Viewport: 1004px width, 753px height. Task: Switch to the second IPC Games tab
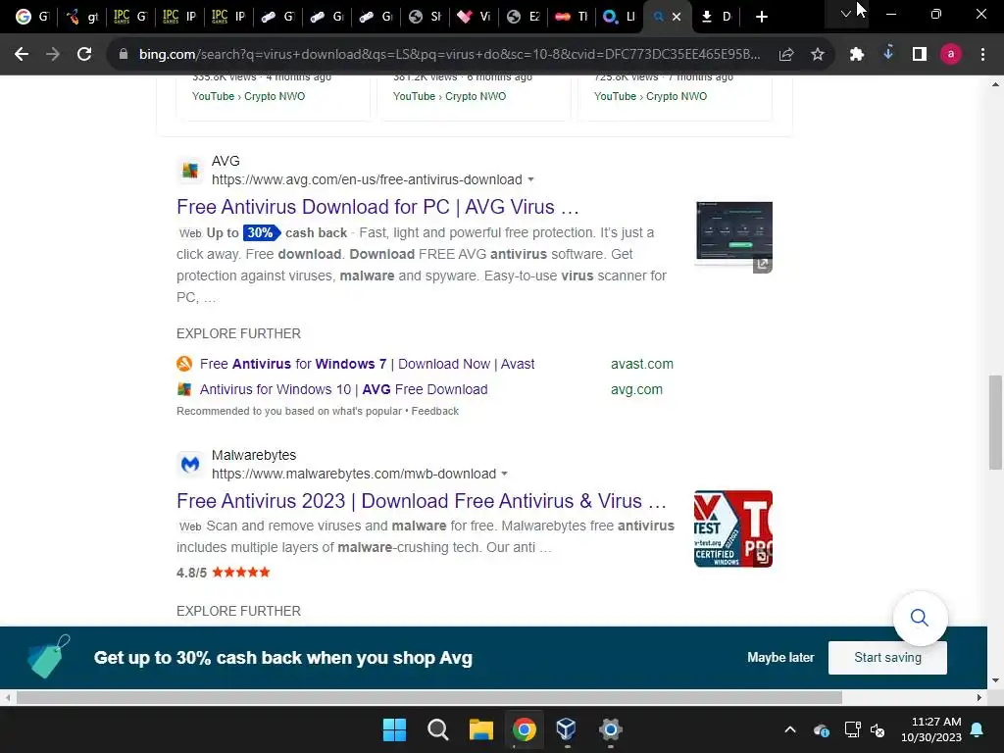179,17
